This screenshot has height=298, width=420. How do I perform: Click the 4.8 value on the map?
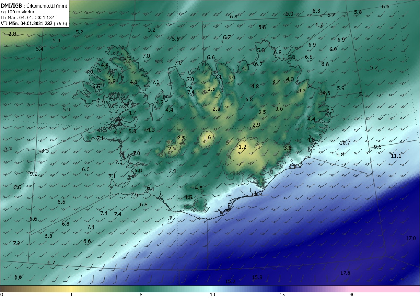[x=255, y=86]
